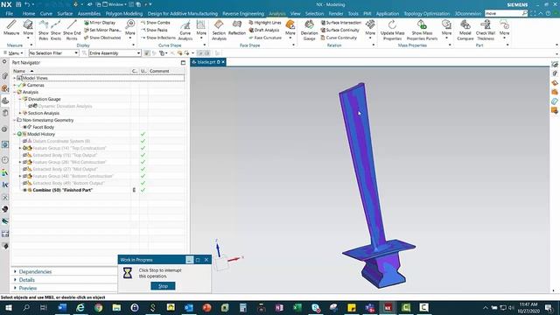Open Deviation Gauge tool
This screenshot has height=315, width=560.
tap(309, 30)
